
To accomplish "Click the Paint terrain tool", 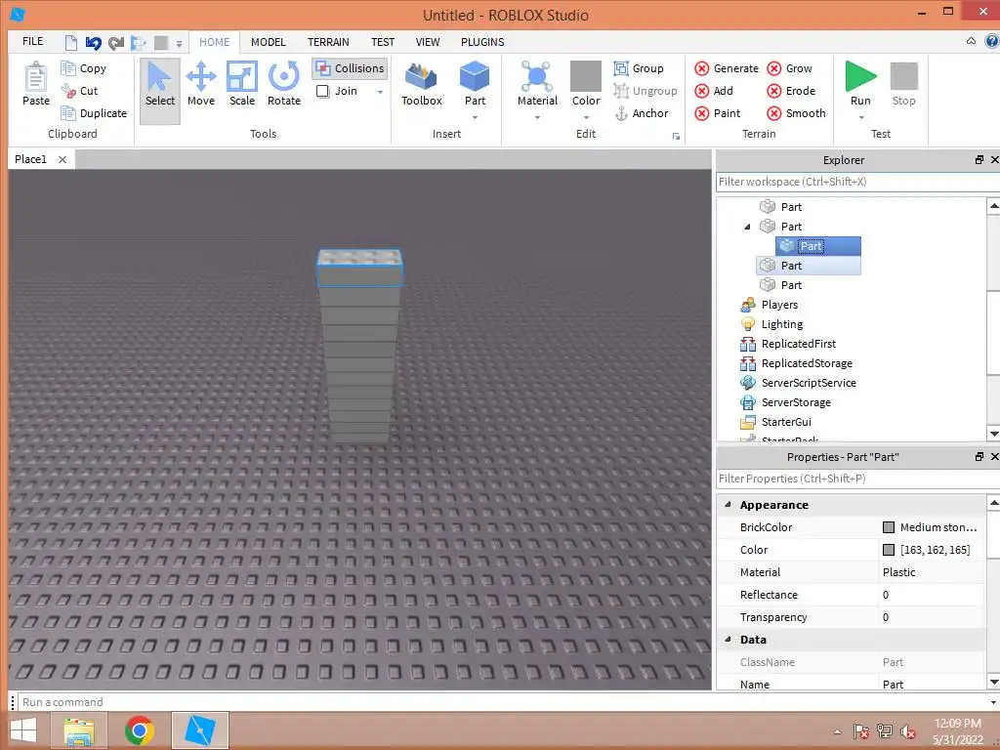I will click(718, 113).
